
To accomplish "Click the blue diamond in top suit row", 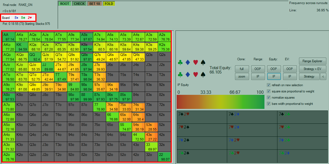I will (188, 63).
